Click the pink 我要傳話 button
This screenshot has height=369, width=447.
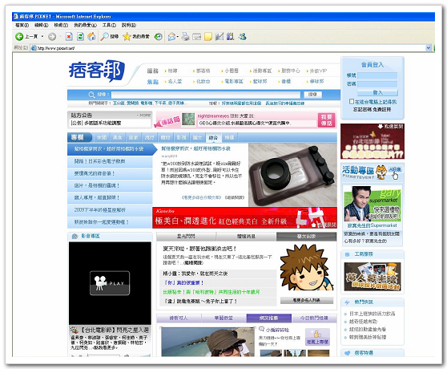point(326,120)
